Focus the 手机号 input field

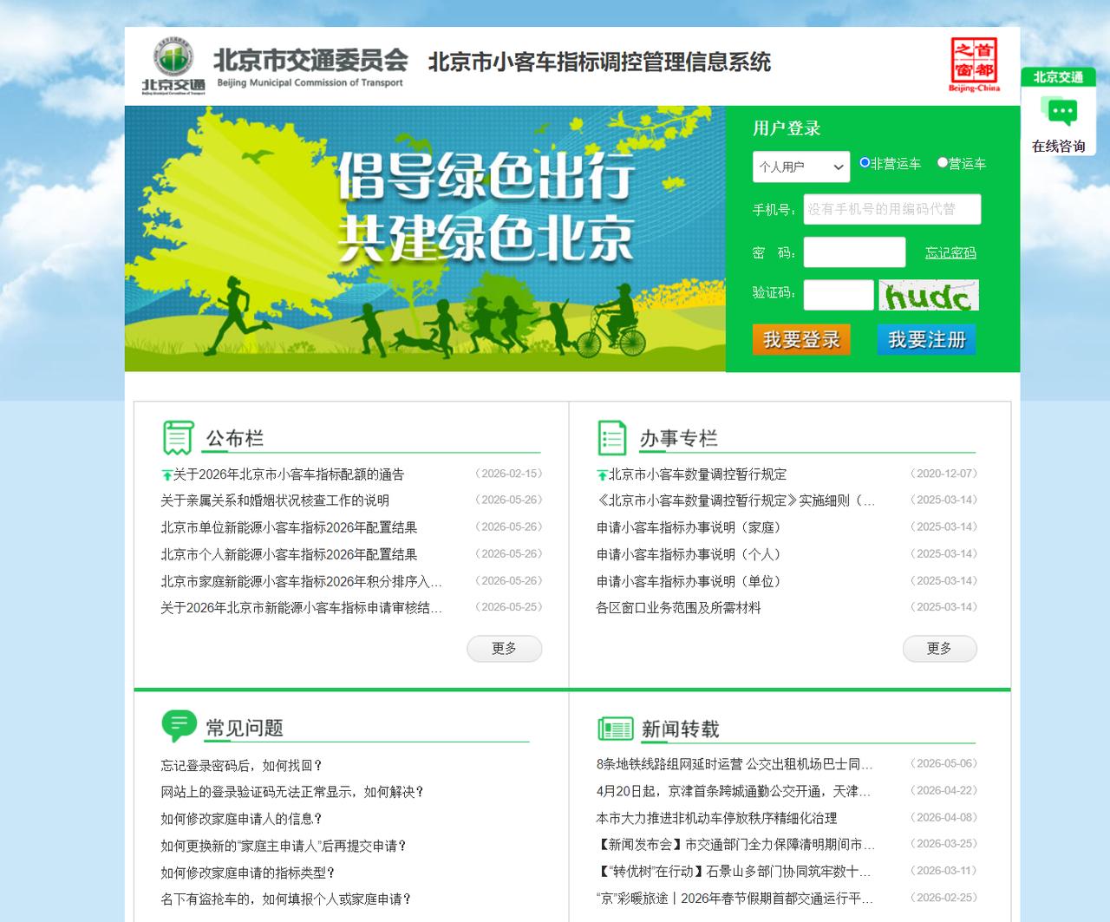pos(892,209)
